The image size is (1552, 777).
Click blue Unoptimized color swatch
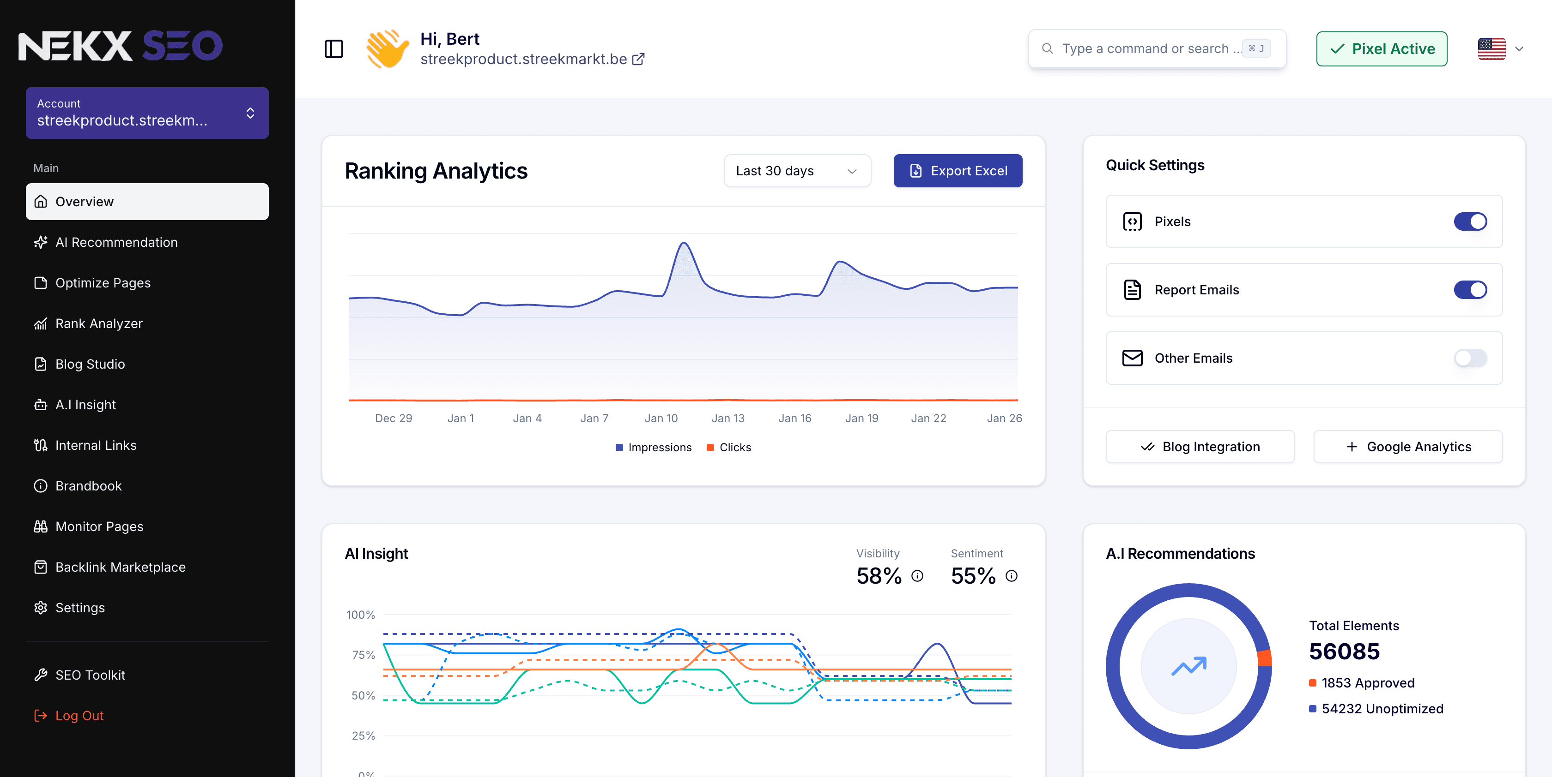click(1312, 708)
